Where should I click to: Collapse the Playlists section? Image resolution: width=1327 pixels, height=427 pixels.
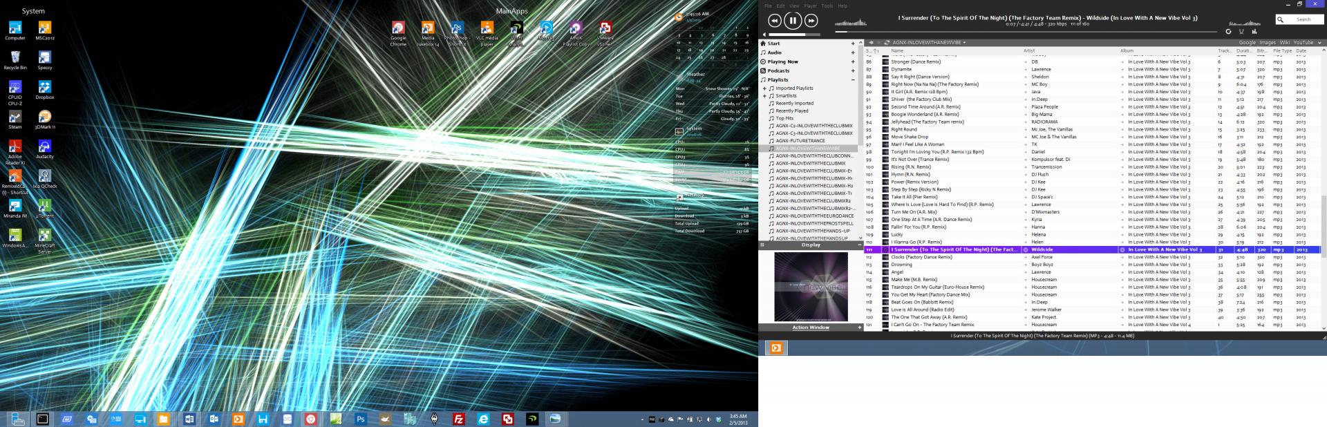pyautogui.click(x=853, y=79)
